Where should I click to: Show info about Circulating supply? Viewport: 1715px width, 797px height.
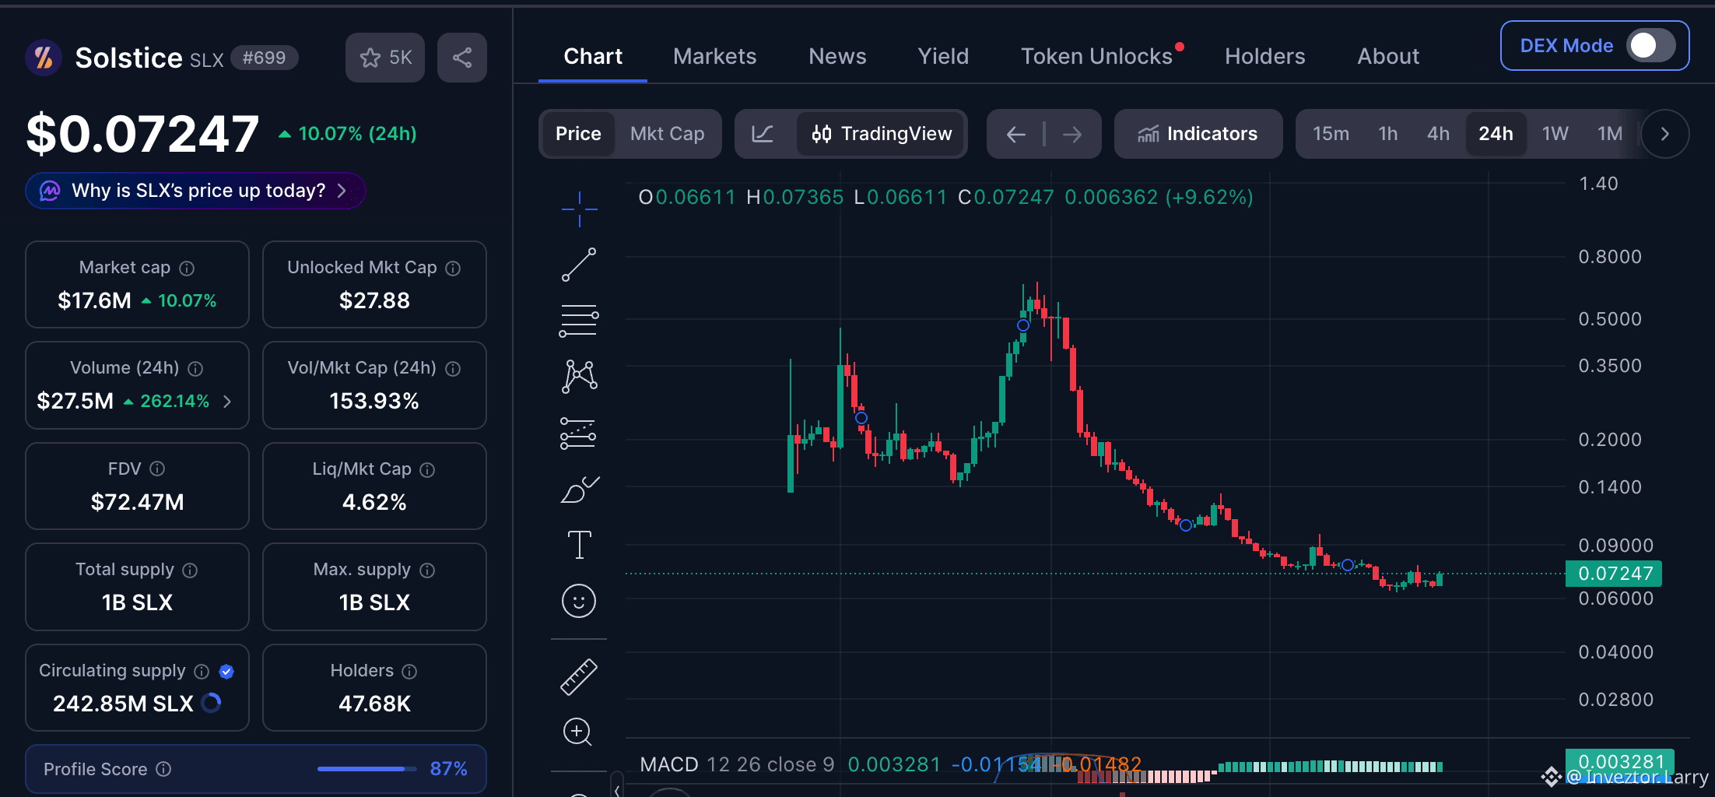click(x=202, y=671)
